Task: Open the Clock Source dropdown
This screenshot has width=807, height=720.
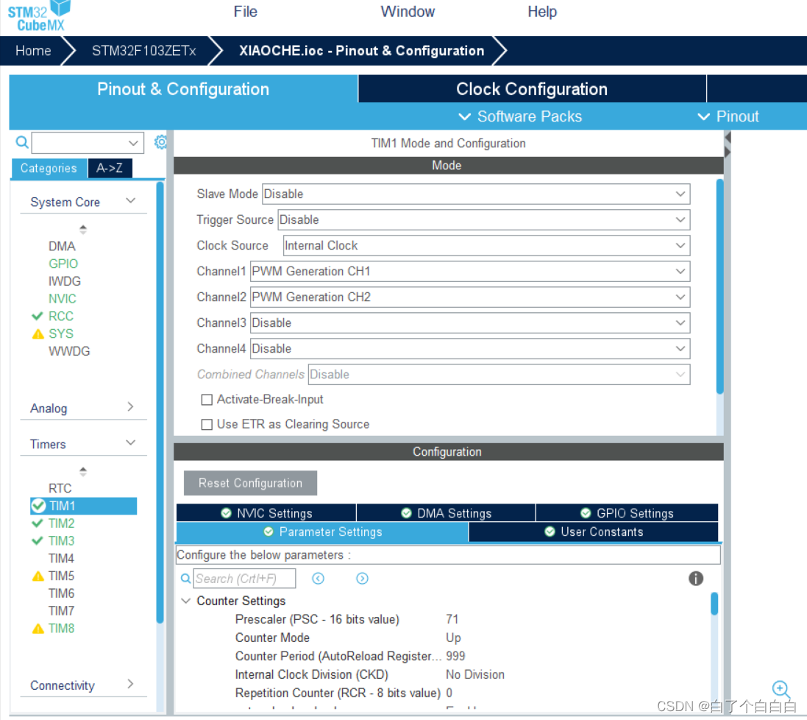Action: click(x=486, y=246)
